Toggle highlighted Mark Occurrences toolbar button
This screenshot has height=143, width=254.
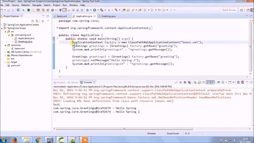pos(65,10)
